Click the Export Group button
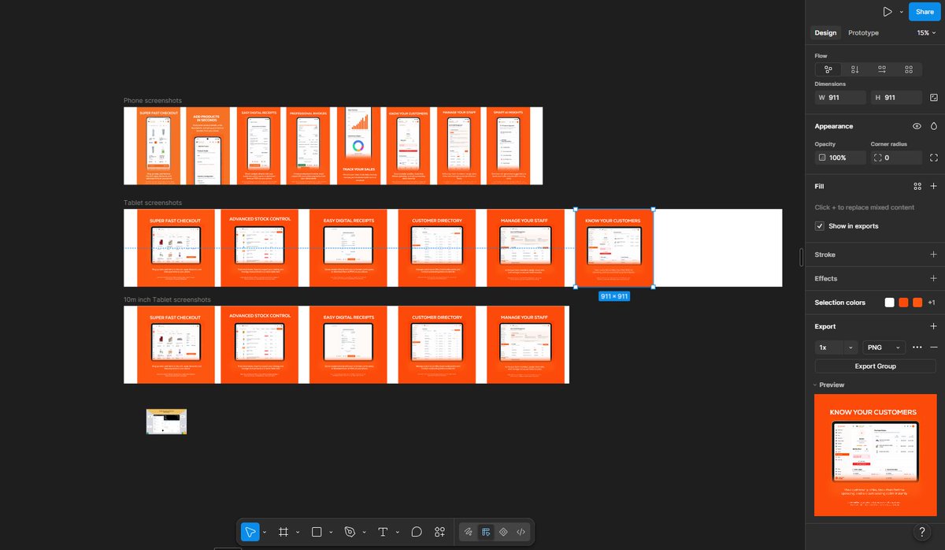The height and width of the screenshot is (550, 945). coord(875,366)
